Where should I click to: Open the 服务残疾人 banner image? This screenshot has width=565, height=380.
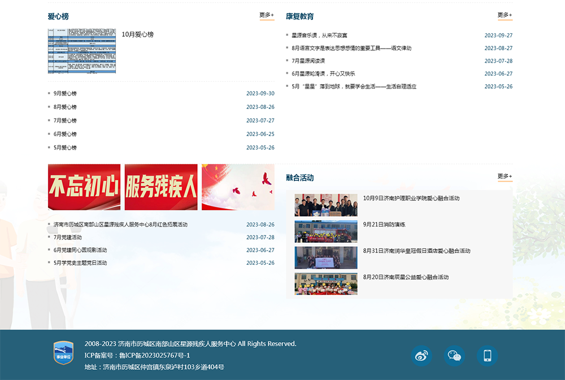click(x=161, y=187)
